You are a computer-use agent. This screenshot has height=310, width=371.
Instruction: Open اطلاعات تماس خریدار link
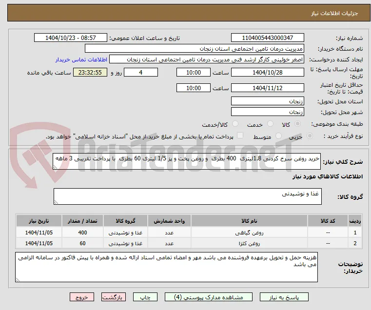(81, 59)
